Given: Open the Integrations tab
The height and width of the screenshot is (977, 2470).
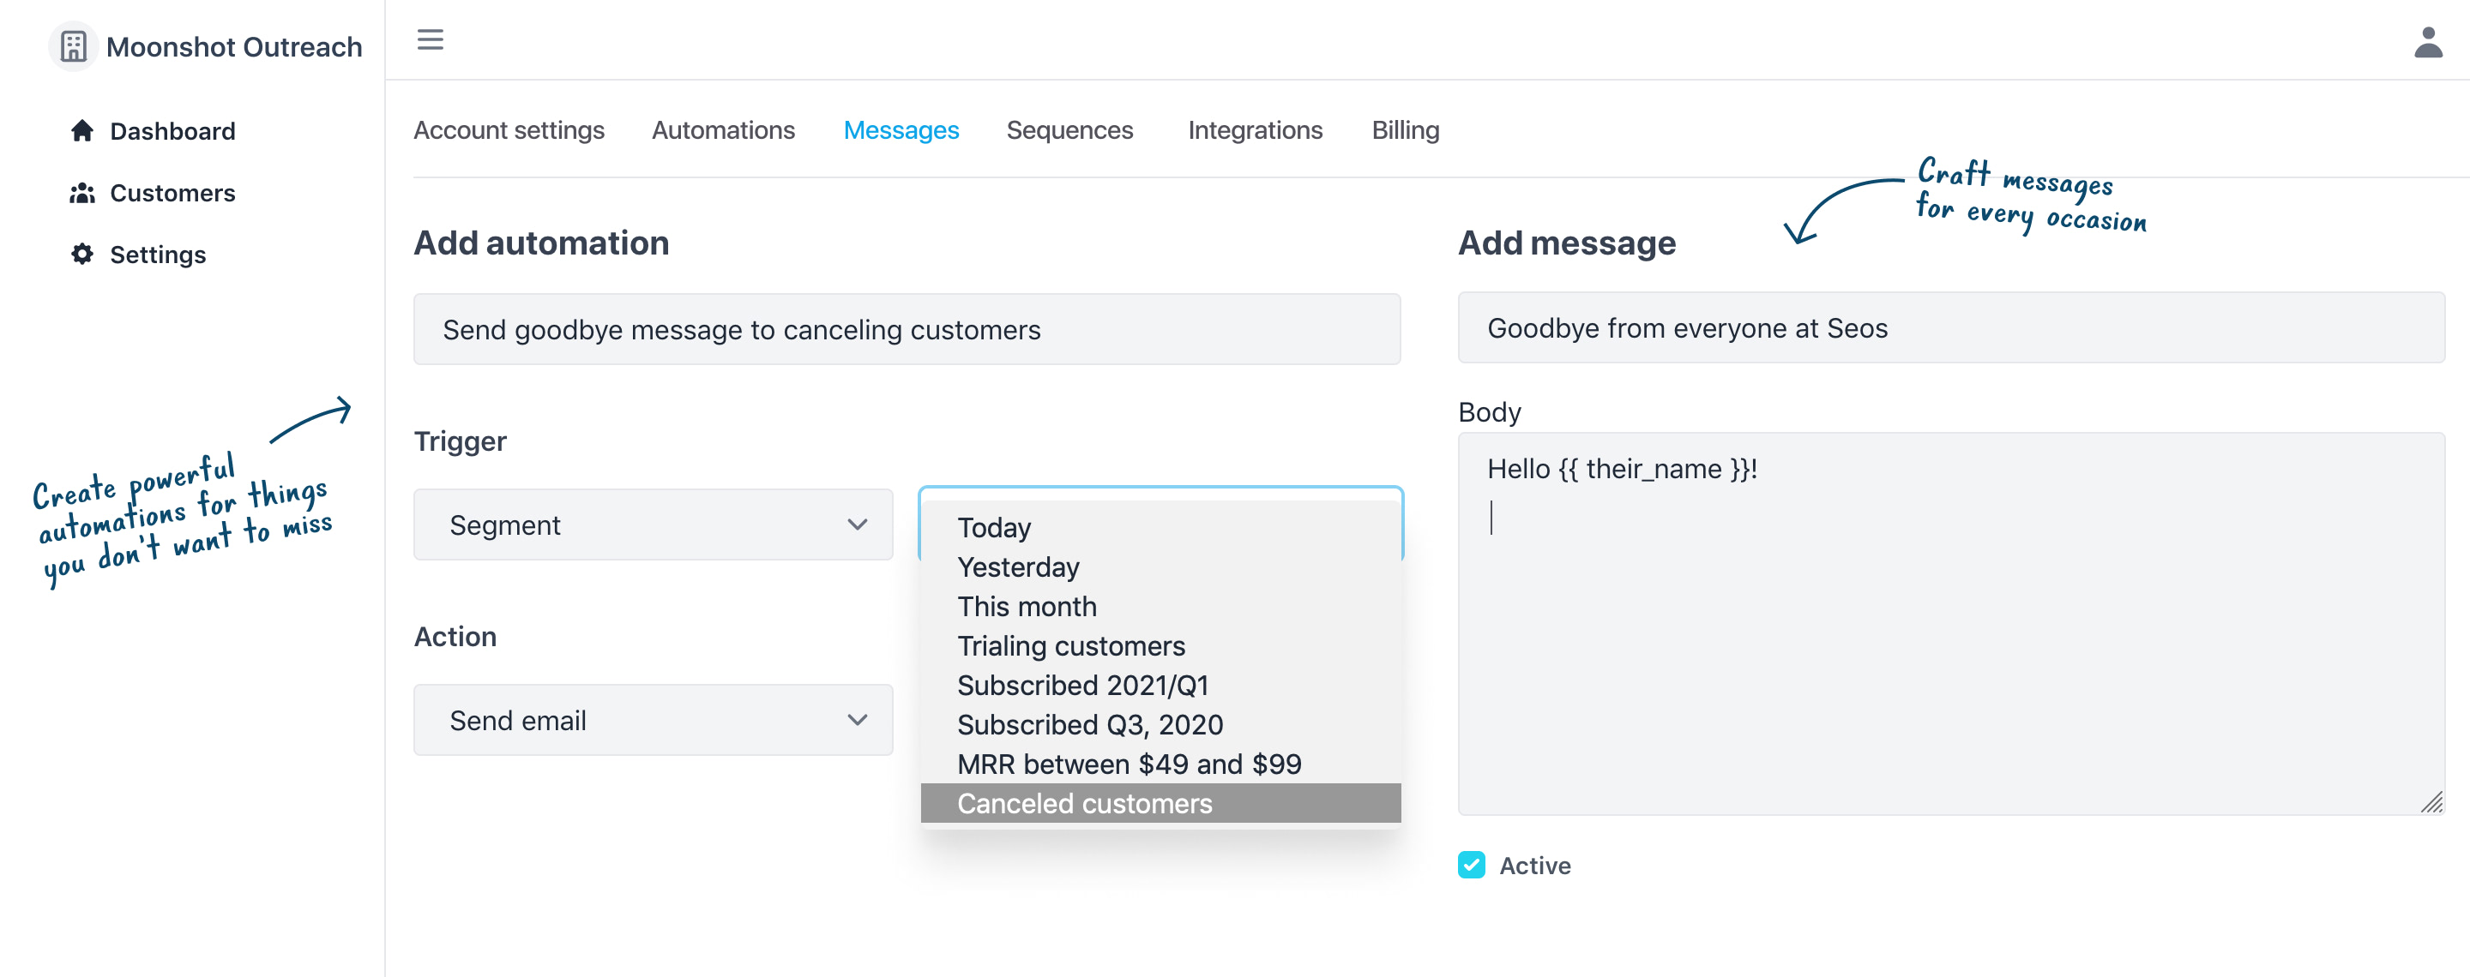Looking at the screenshot, I should (1254, 130).
